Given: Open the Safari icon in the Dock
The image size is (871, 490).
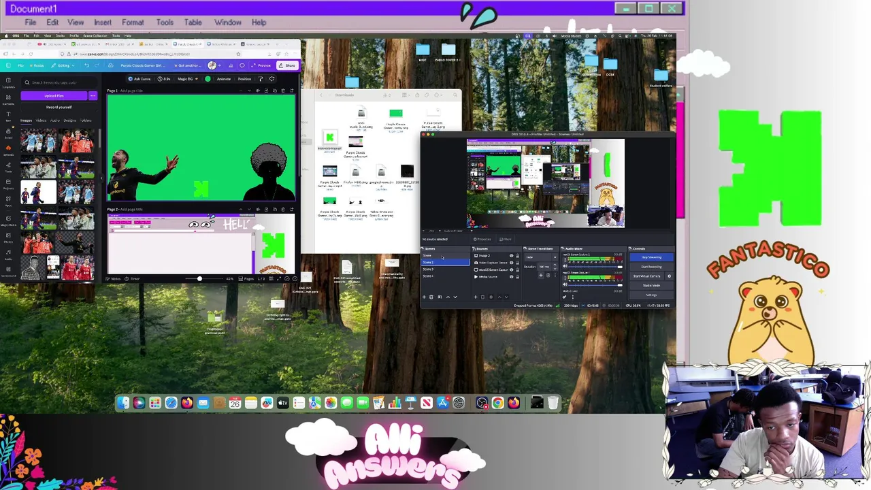Looking at the screenshot, I should click(171, 403).
